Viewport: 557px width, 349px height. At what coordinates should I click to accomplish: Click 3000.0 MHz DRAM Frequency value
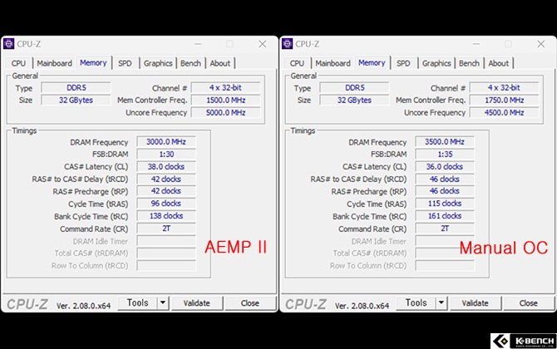coord(166,142)
